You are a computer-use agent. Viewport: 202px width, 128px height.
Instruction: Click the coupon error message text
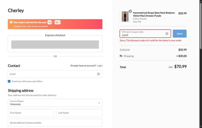pyautogui.click(x=151, y=40)
